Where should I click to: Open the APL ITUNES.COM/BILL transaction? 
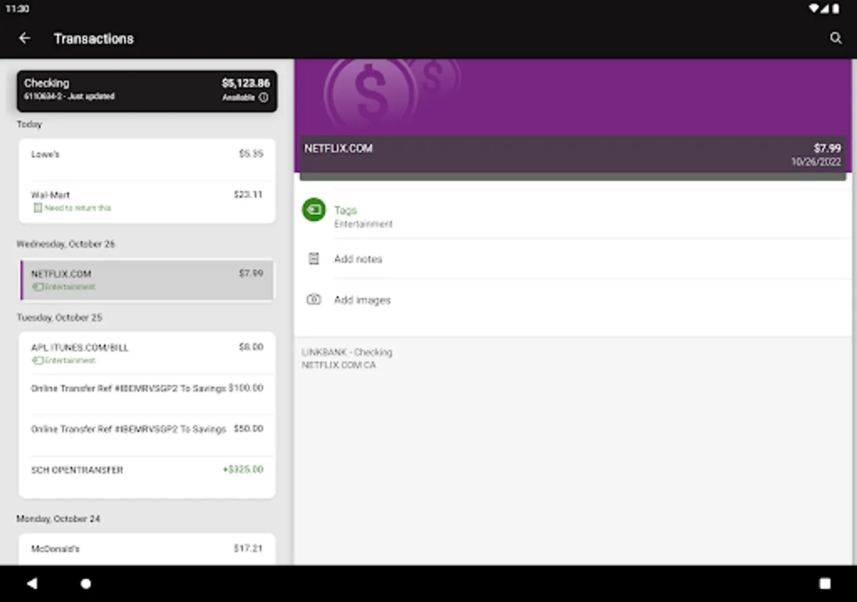pos(147,353)
